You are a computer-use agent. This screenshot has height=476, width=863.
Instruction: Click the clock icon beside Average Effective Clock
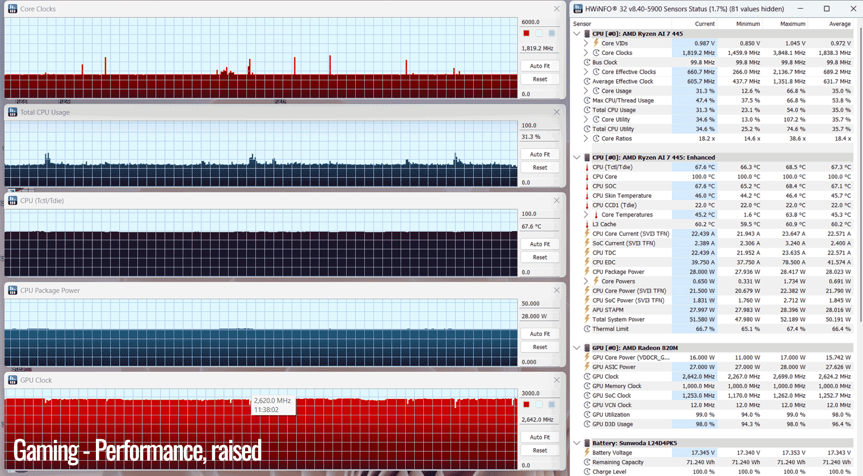(587, 82)
